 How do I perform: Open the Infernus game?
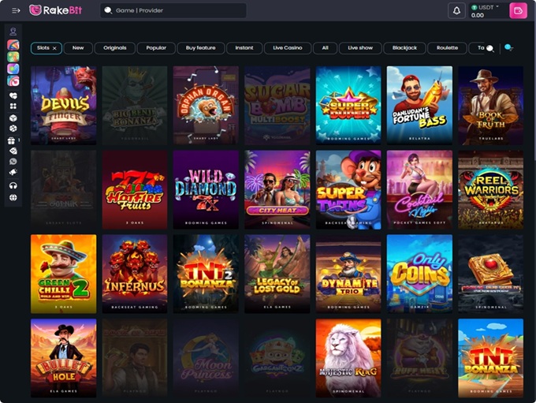[135, 274]
